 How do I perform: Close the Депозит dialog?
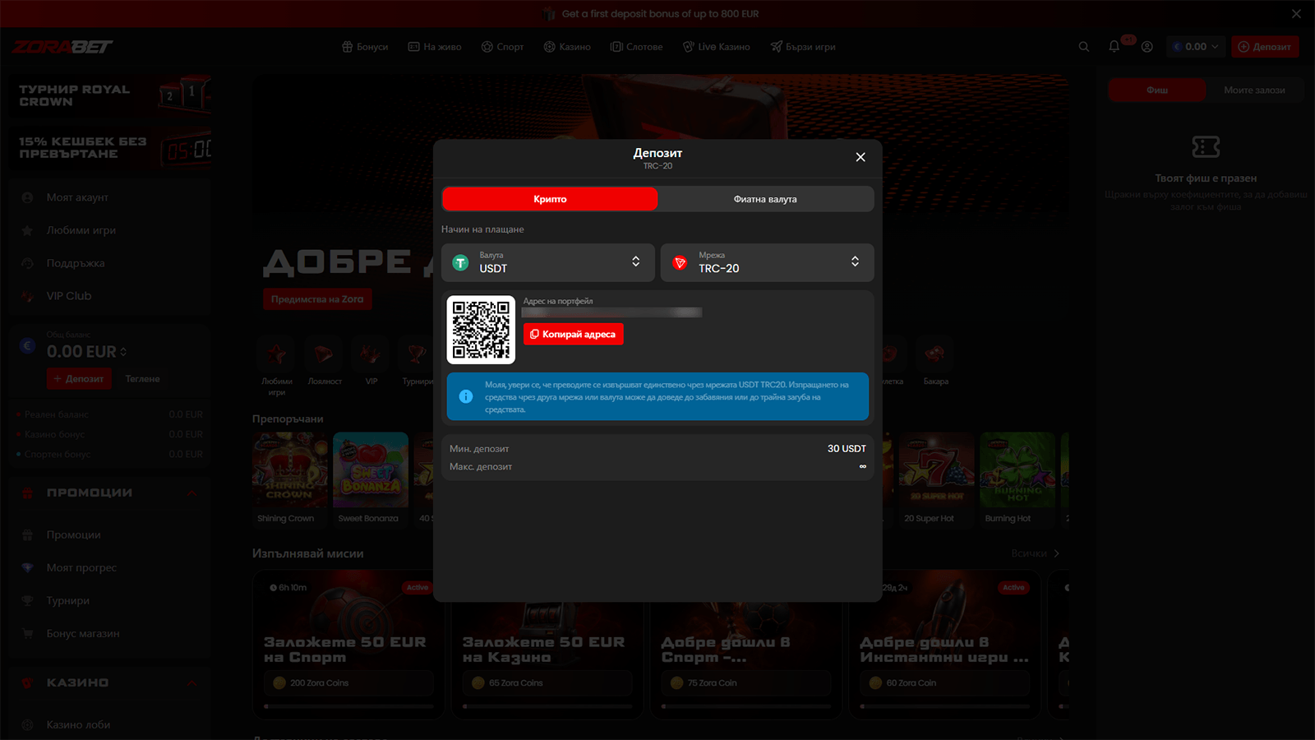click(860, 157)
